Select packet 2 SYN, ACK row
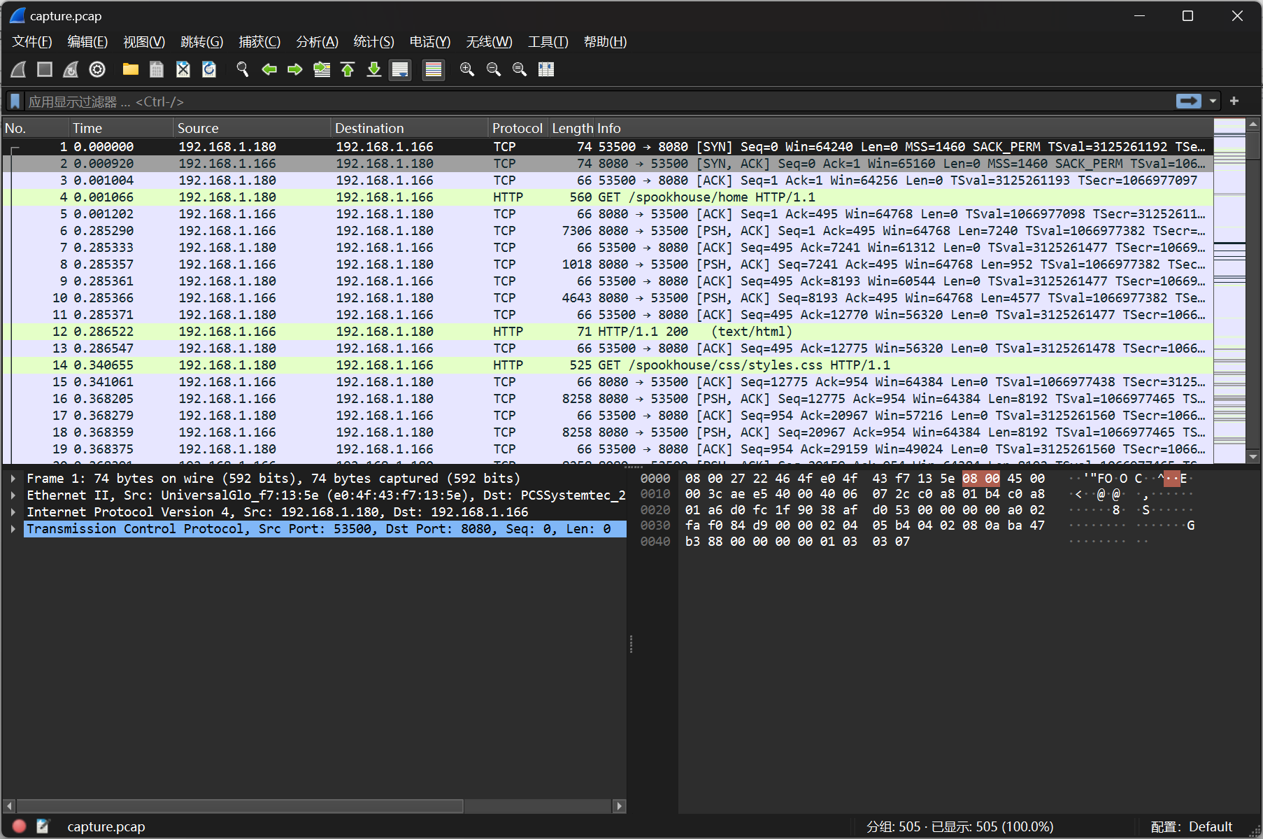Screen dimensions: 1263x839 (608, 164)
